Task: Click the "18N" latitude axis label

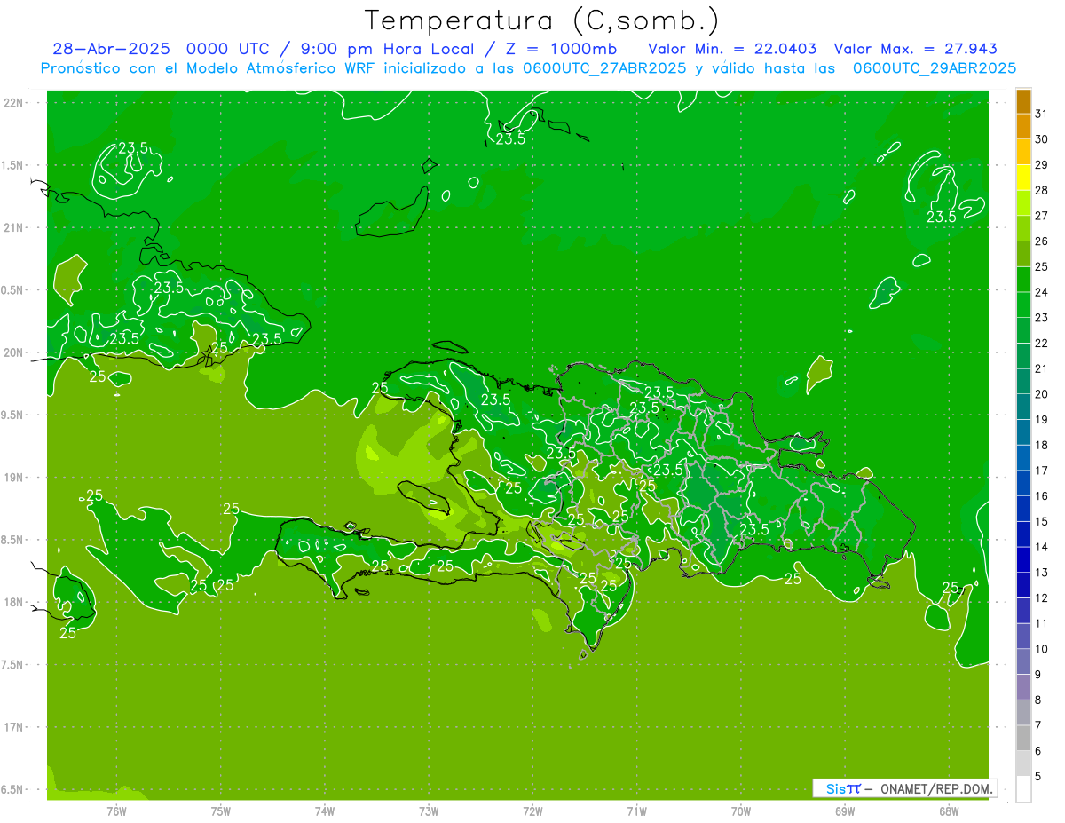Action: pos(12,602)
